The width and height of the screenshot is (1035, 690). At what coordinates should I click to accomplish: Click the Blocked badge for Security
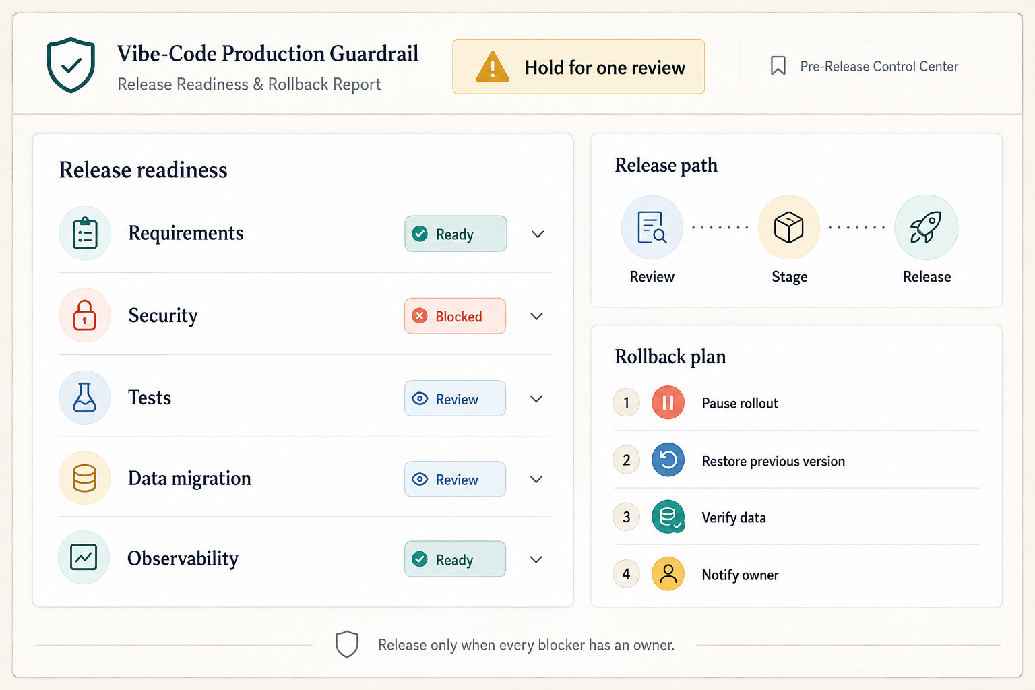(x=456, y=316)
